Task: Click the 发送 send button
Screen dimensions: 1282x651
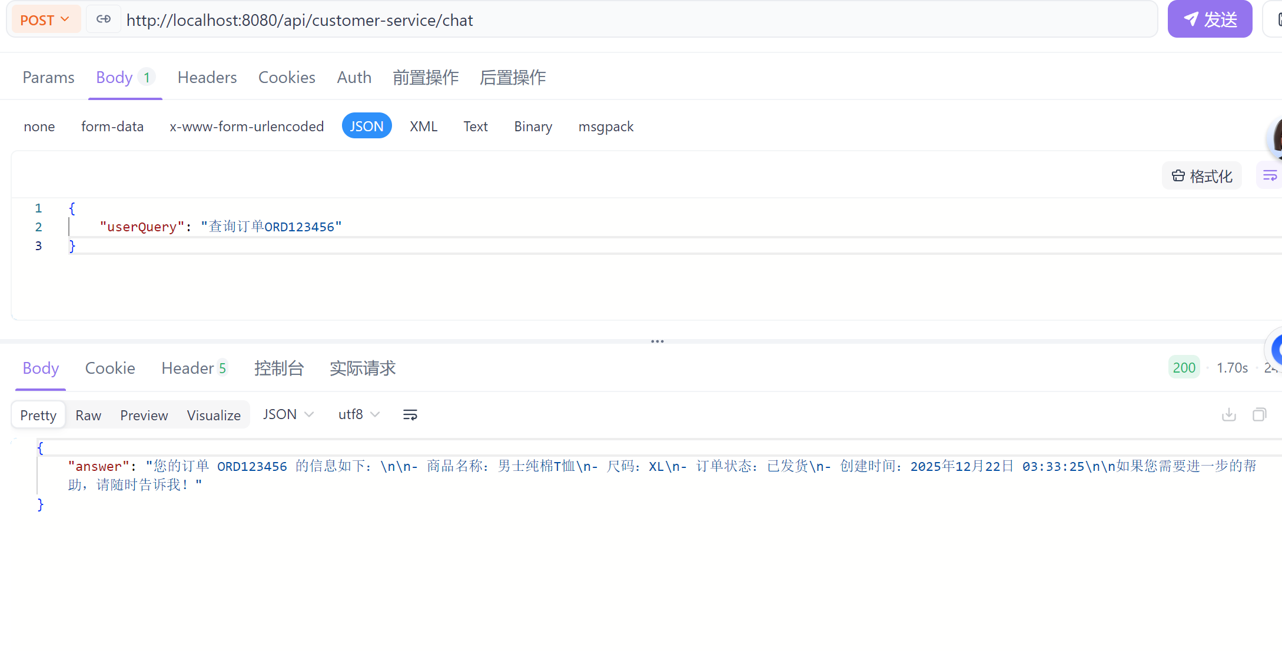Action: pyautogui.click(x=1210, y=19)
